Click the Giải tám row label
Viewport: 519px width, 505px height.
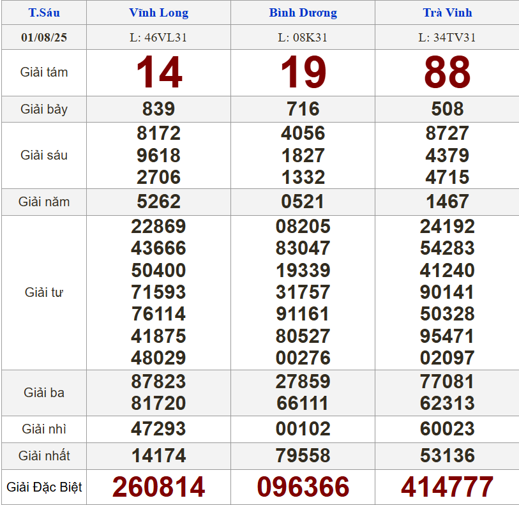point(43,72)
